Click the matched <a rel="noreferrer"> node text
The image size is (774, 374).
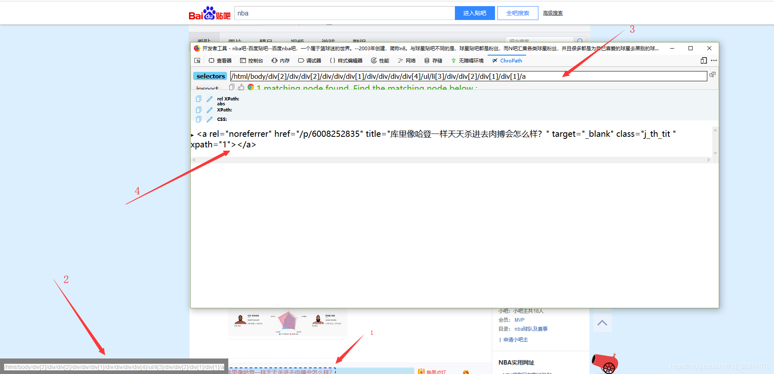click(x=434, y=139)
